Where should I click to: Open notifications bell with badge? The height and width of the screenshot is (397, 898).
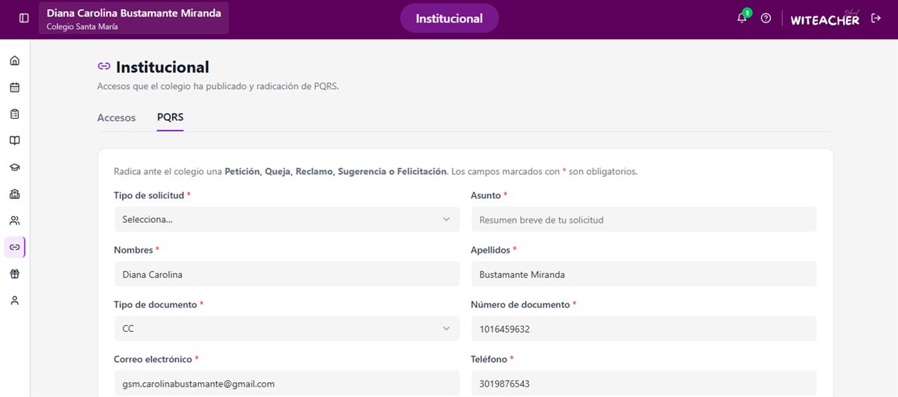point(742,18)
